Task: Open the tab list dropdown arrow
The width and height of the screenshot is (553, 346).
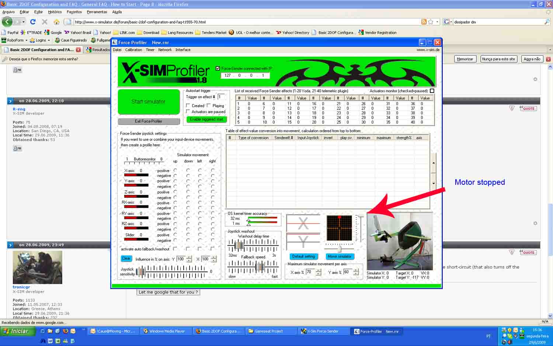Action: [550, 49]
